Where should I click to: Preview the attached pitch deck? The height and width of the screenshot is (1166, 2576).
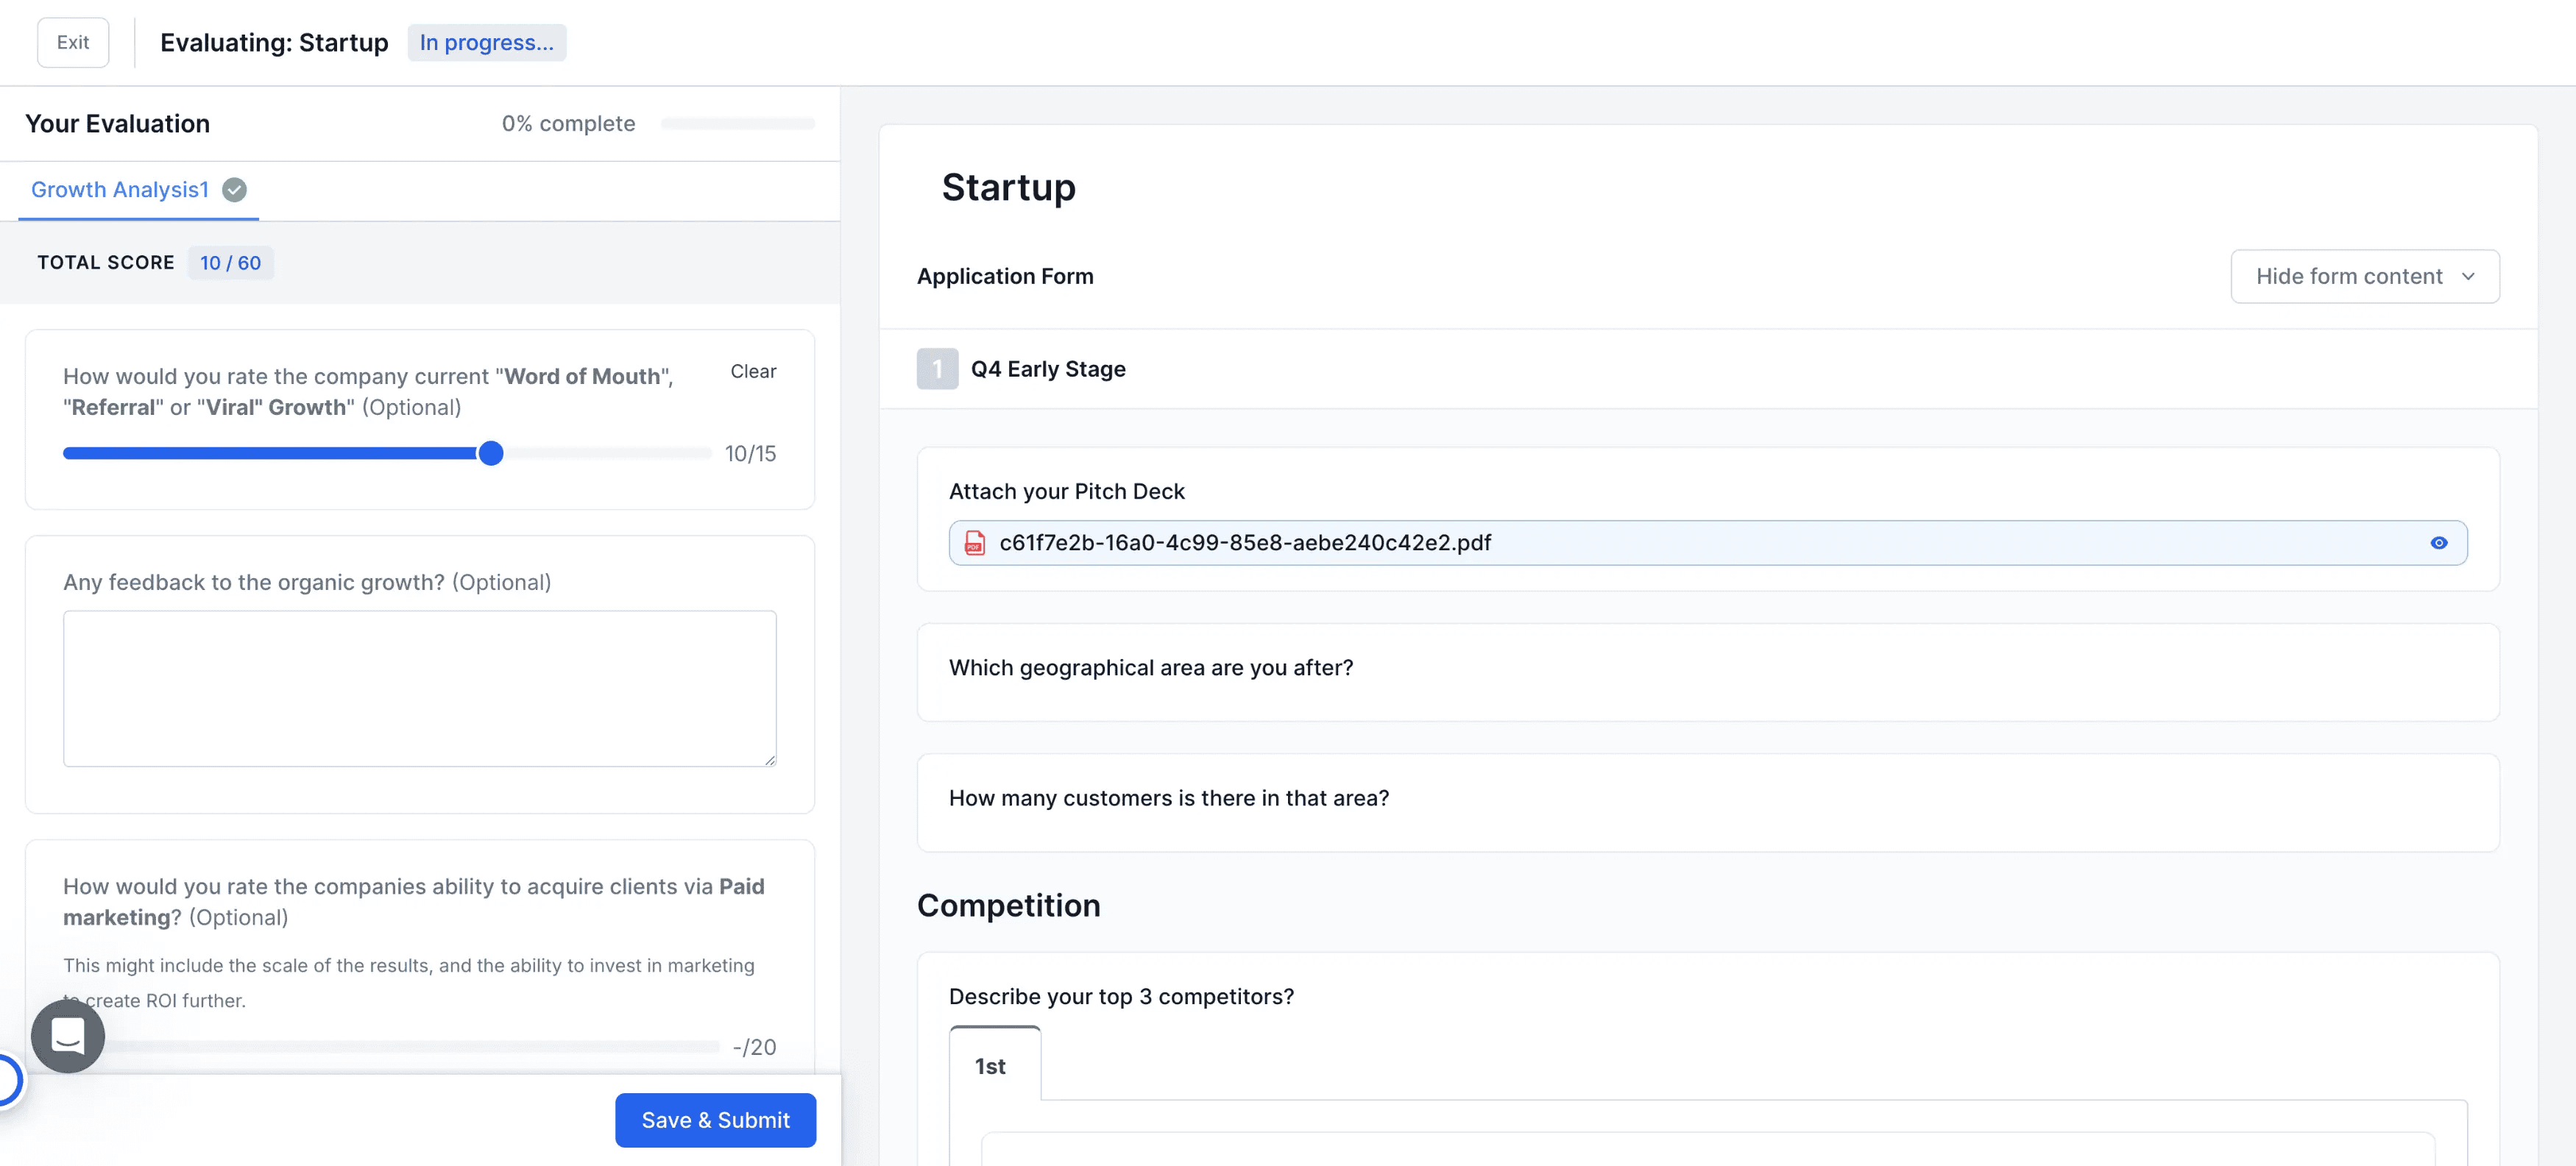[2439, 542]
